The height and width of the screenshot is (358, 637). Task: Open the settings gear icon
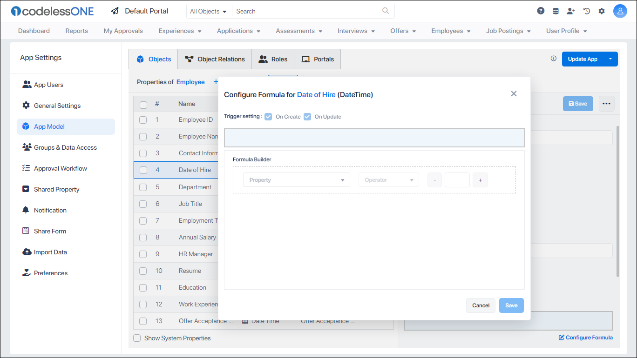tap(602, 11)
